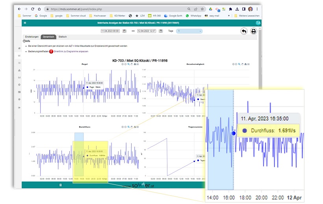This screenshot has height=204, width=323.
Task: Switch to the Einstellungen tab
Action: tap(32, 37)
